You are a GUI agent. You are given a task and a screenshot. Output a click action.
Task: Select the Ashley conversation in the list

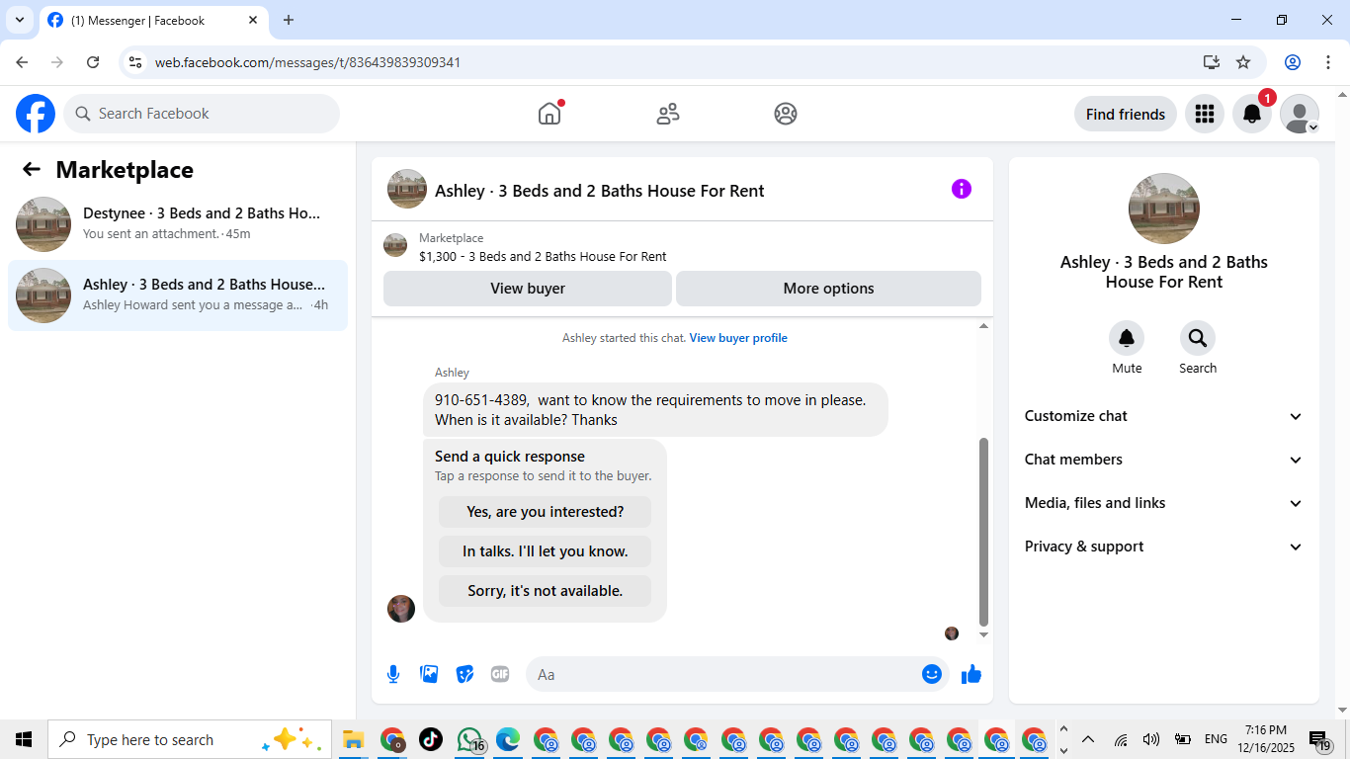178,295
